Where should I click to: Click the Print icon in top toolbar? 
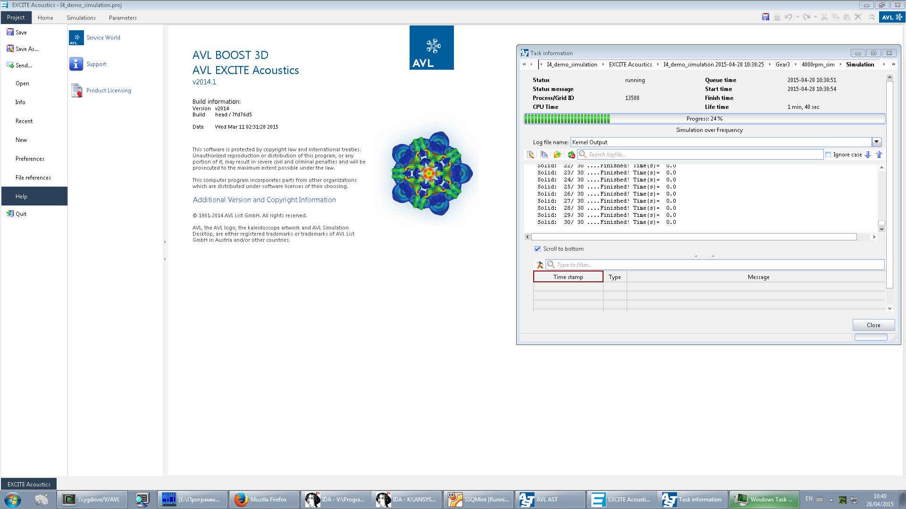coord(777,17)
